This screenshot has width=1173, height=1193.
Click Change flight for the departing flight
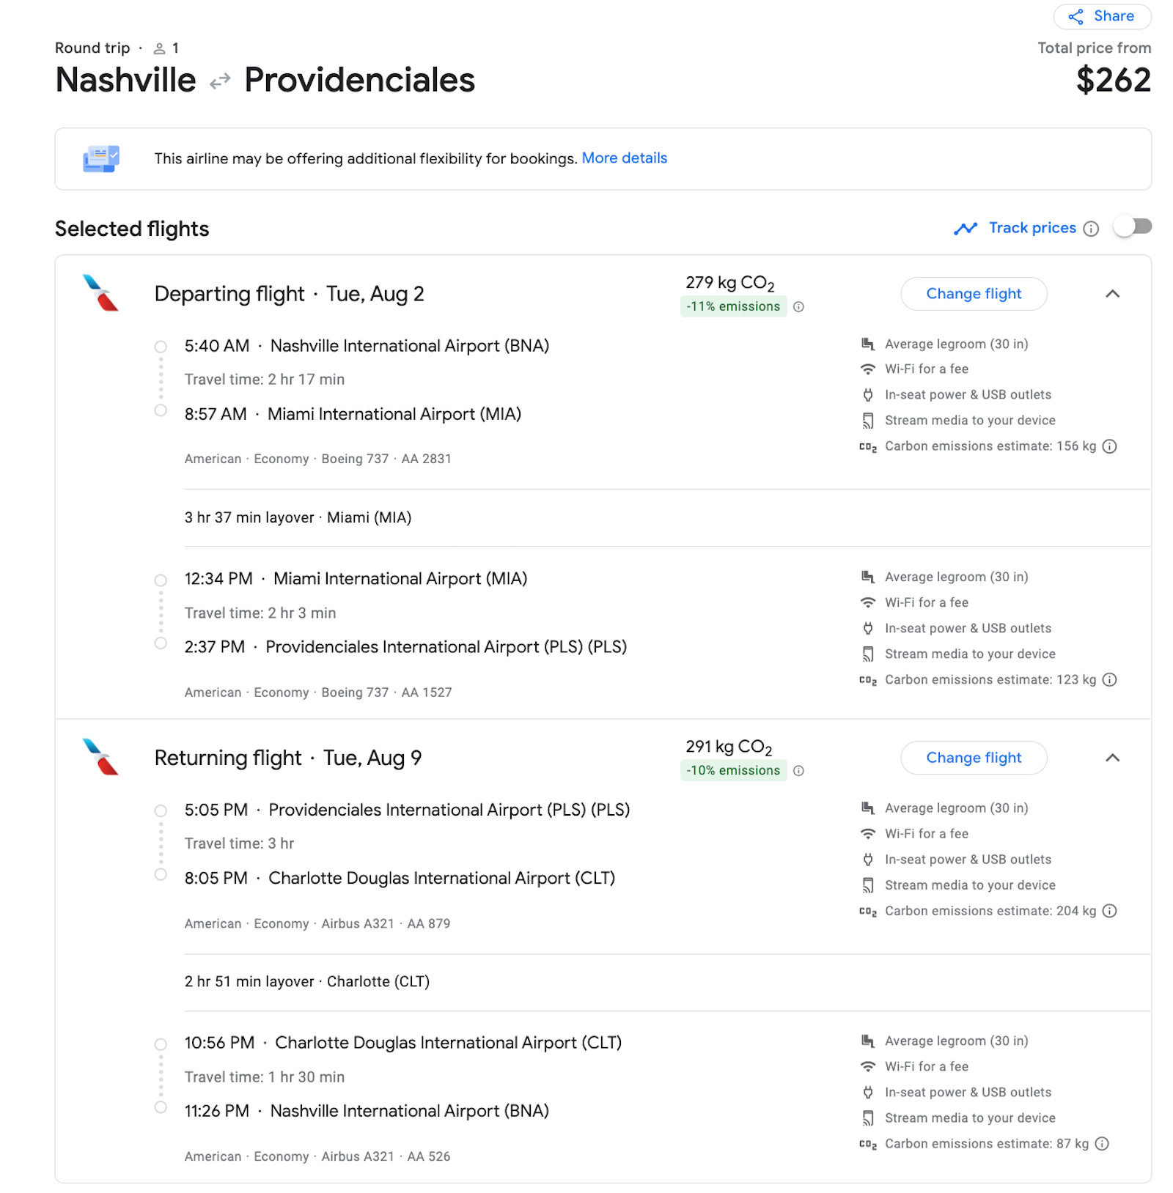tap(974, 293)
